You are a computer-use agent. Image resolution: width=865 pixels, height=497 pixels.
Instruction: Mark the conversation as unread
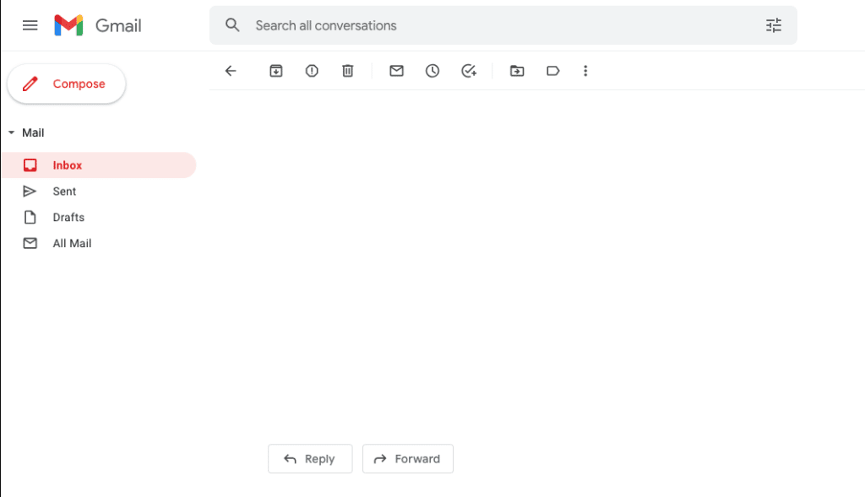396,71
